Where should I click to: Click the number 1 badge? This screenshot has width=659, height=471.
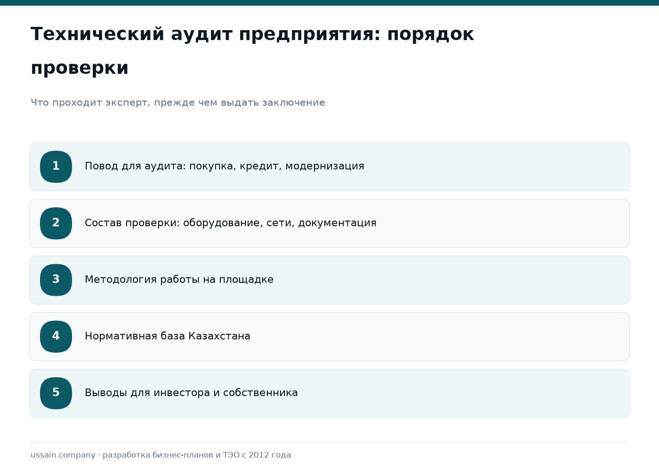tap(56, 167)
